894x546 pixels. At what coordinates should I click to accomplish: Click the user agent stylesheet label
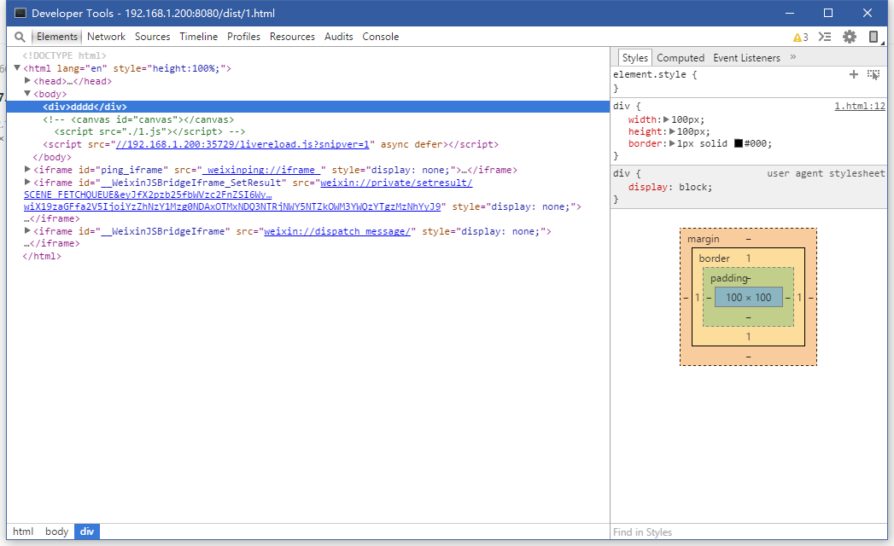click(826, 173)
